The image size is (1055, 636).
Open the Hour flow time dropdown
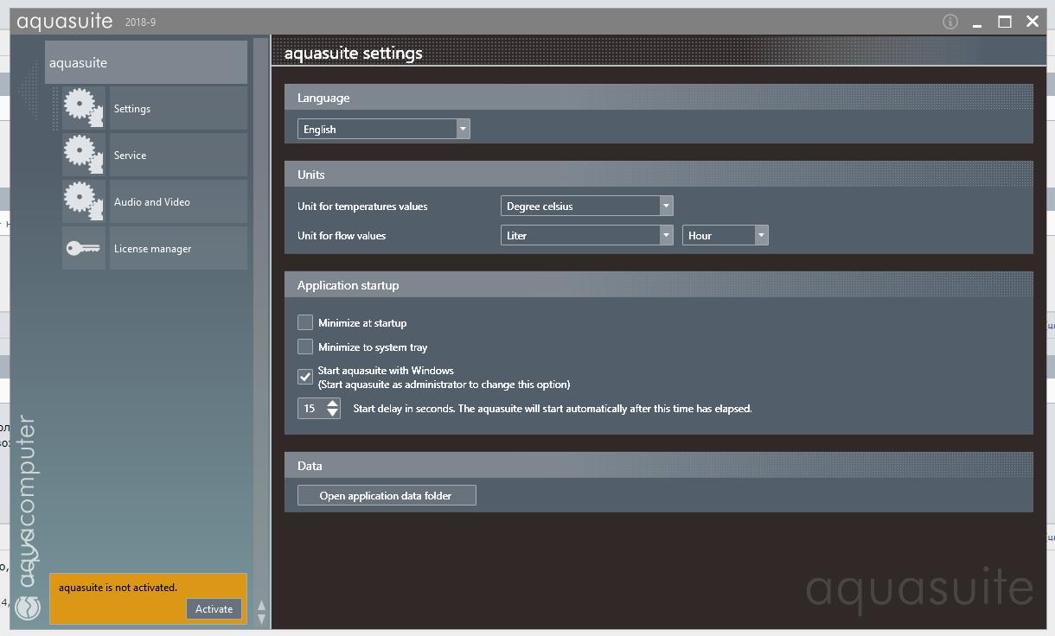(x=726, y=235)
